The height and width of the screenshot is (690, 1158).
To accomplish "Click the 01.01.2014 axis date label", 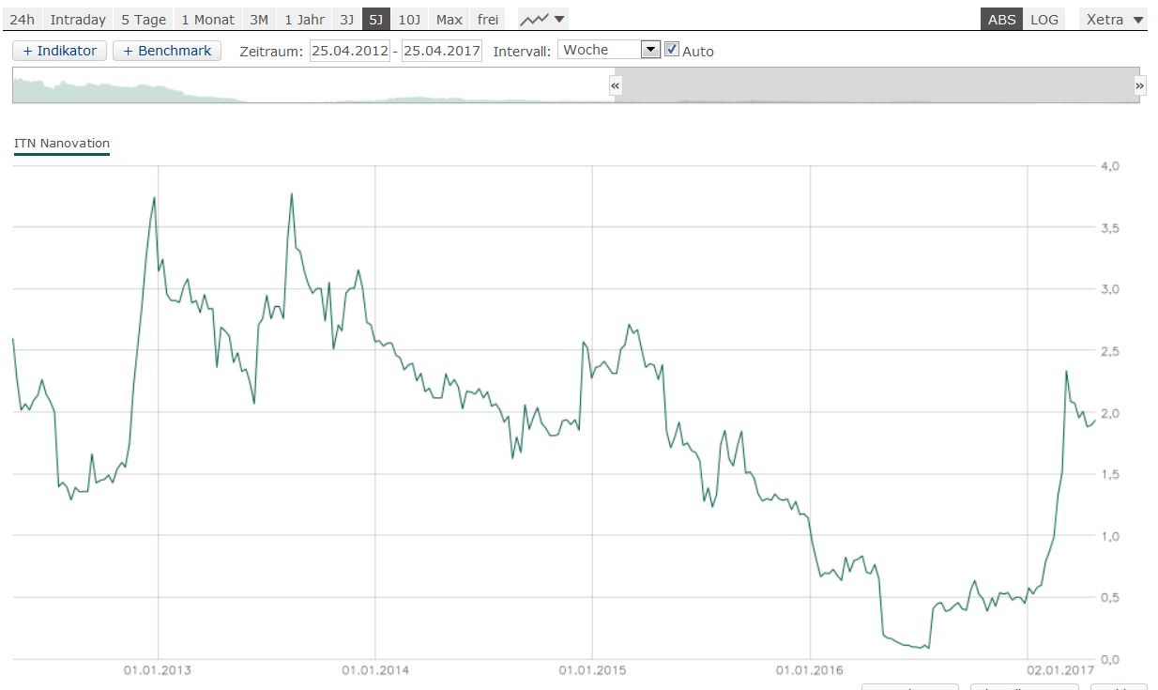I will [374, 670].
